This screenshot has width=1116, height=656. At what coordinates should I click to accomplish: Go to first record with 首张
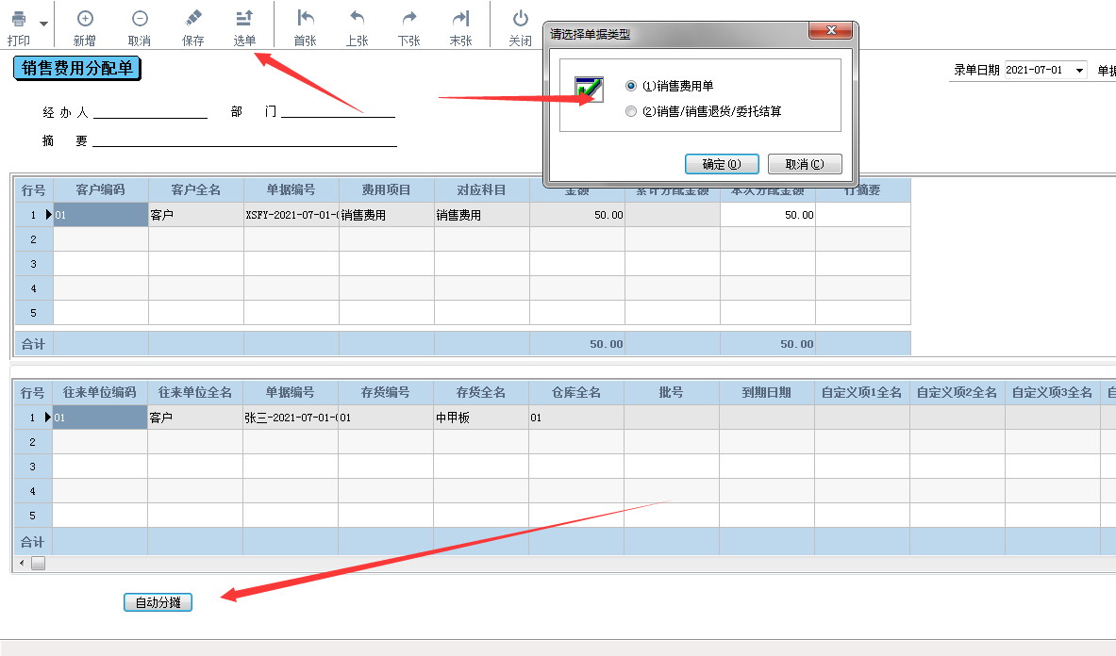click(305, 20)
